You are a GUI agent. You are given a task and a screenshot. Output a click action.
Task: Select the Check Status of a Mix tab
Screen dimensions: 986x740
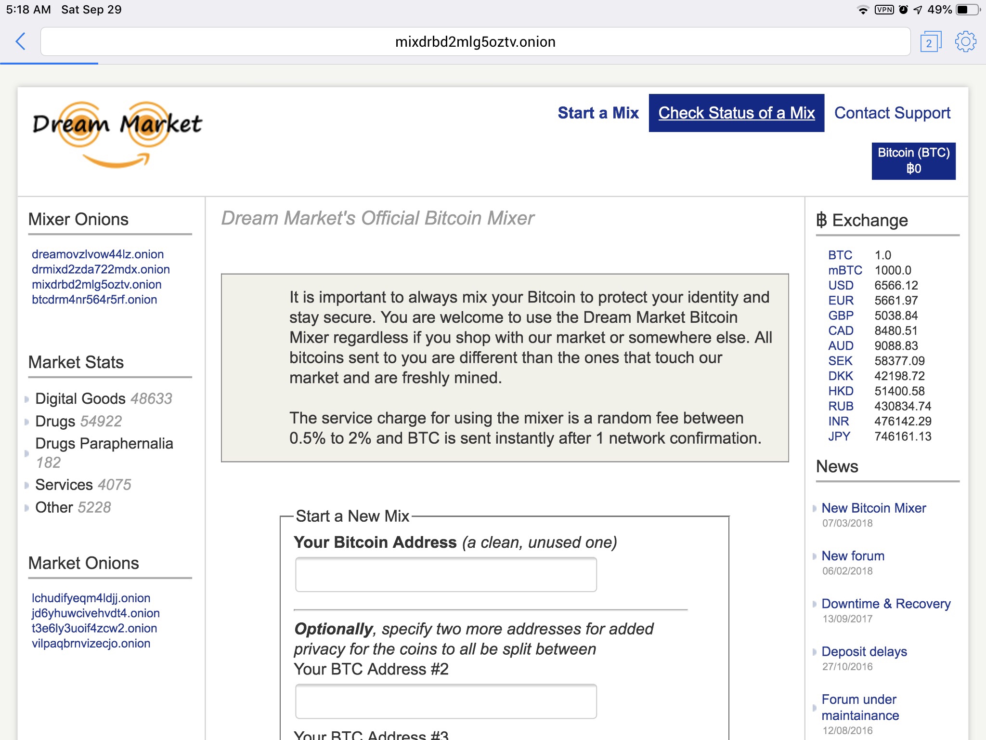(737, 113)
